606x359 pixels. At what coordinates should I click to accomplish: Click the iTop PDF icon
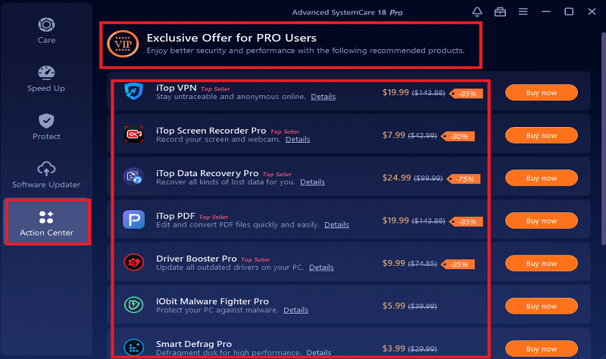[x=134, y=219]
